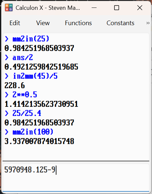Click the Calculon X app icon
This screenshot has width=152, height=194.
click(x=9, y=8)
